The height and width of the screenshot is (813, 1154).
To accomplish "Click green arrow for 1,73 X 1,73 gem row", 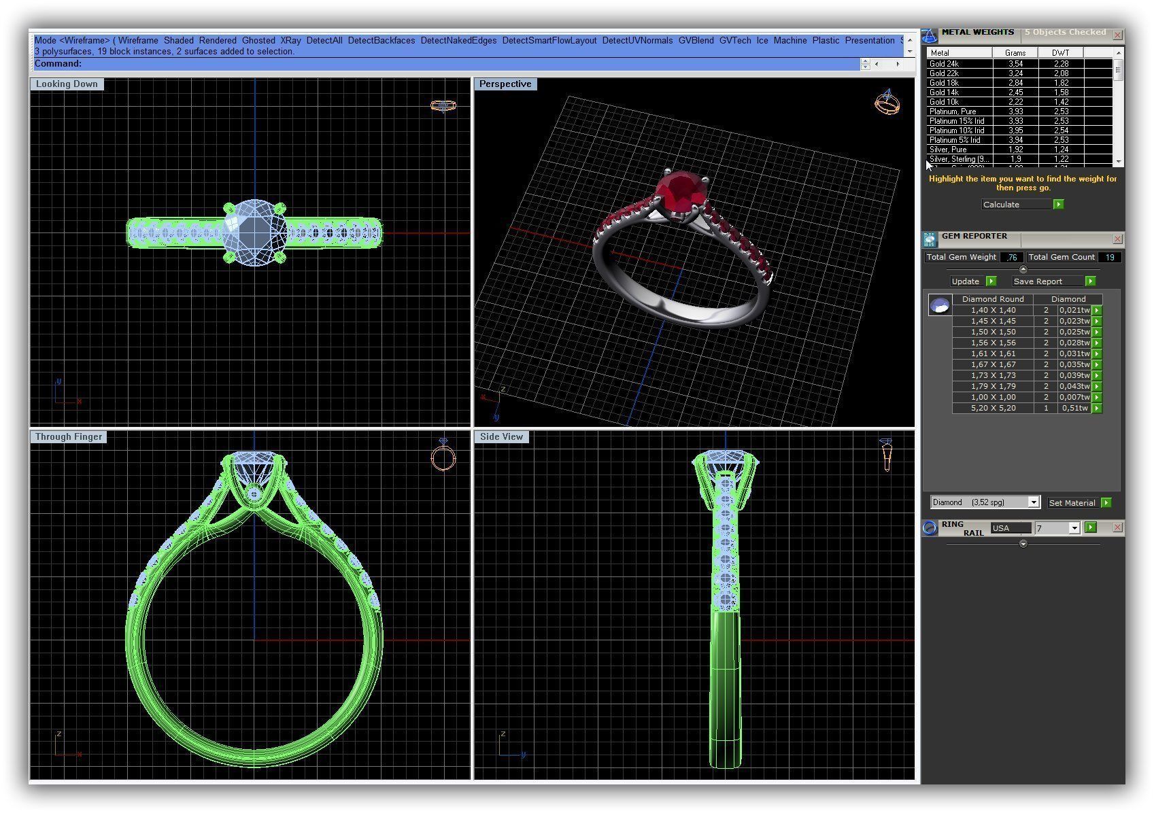I will coord(1097,375).
